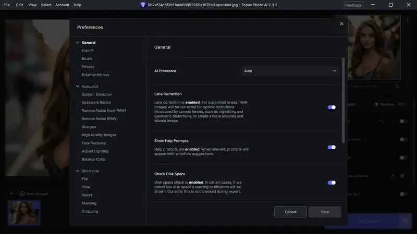Open the three-dot options beside the preview panel
This screenshot has height=234, width=417.
(x=407, y=20)
